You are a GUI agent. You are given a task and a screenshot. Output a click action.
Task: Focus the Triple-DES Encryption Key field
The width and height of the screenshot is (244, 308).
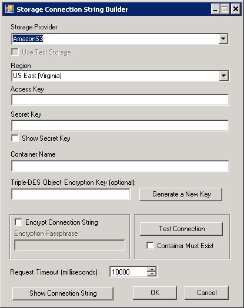[x=71, y=194]
